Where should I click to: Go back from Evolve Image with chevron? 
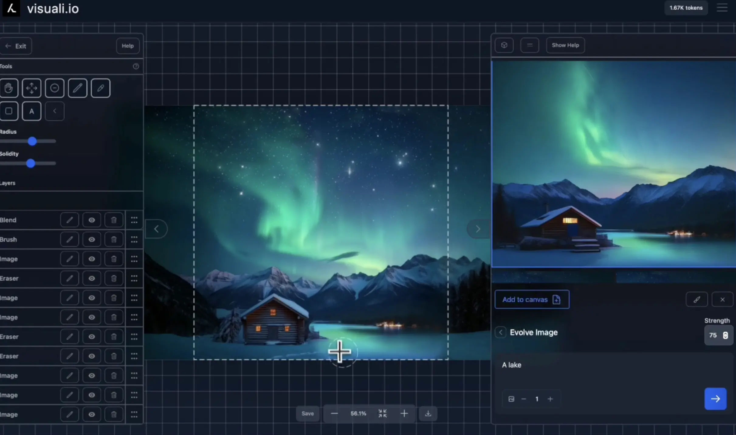click(500, 332)
